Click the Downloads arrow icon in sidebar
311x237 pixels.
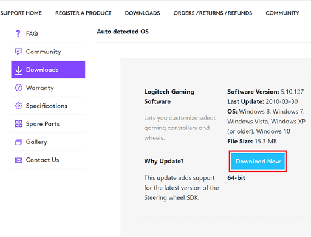(x=19, y=70)
